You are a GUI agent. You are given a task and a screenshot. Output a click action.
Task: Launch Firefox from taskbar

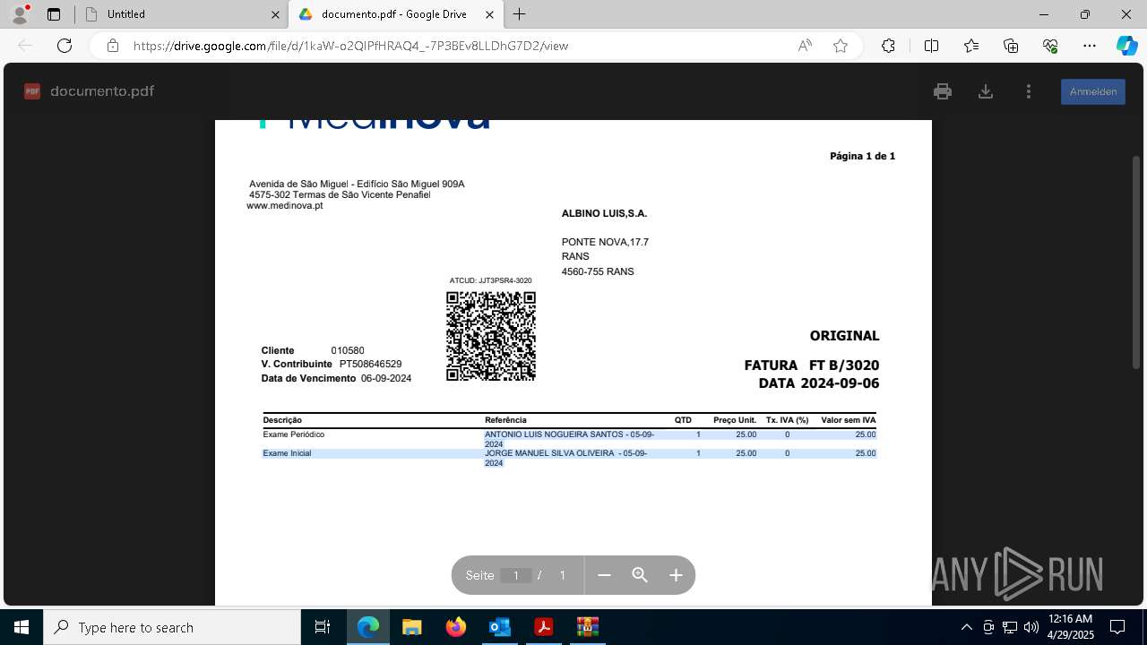[455, 627]
